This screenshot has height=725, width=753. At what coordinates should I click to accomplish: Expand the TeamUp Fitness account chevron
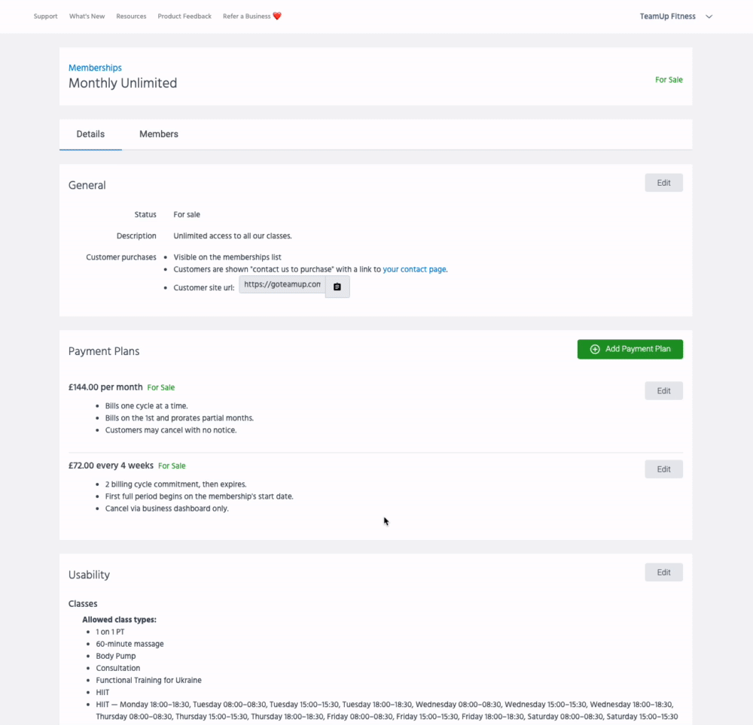[709, 17]
